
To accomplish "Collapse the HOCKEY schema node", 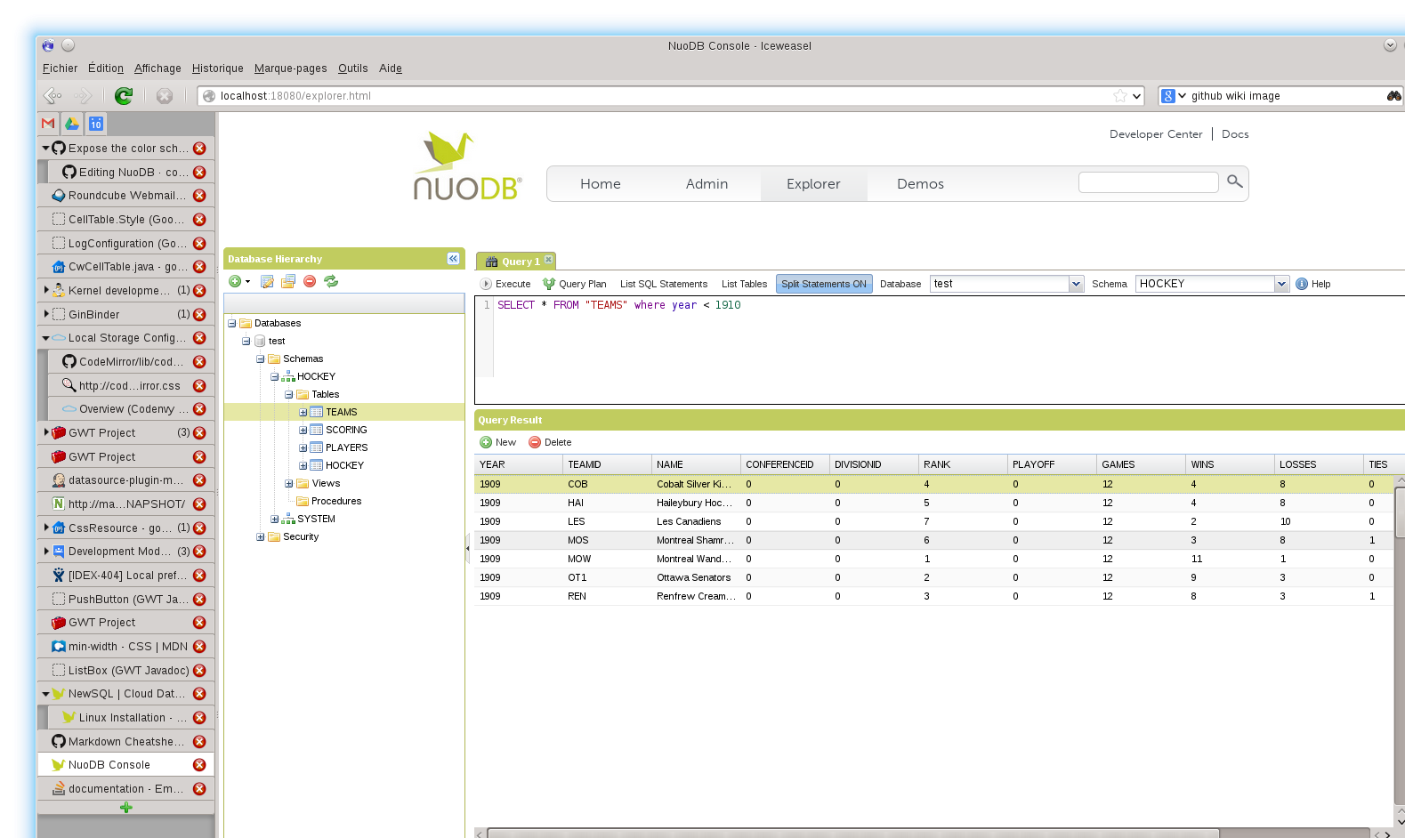I will pos(274,376).
